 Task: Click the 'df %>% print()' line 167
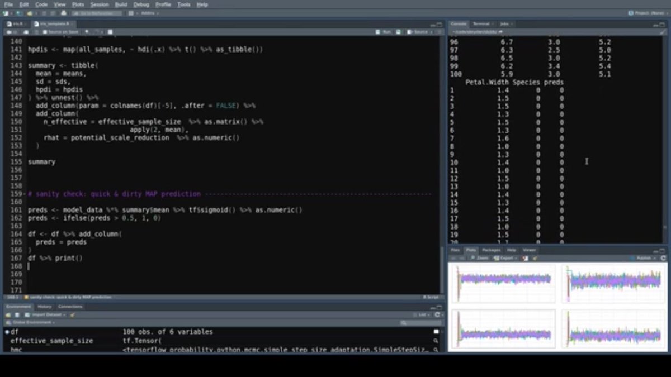(55, 259)
